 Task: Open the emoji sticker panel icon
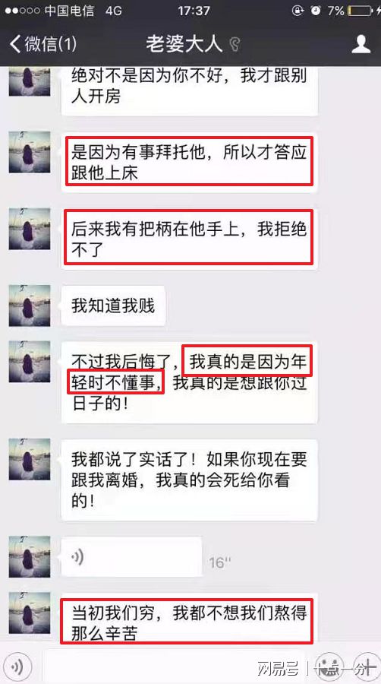[329, 666]
